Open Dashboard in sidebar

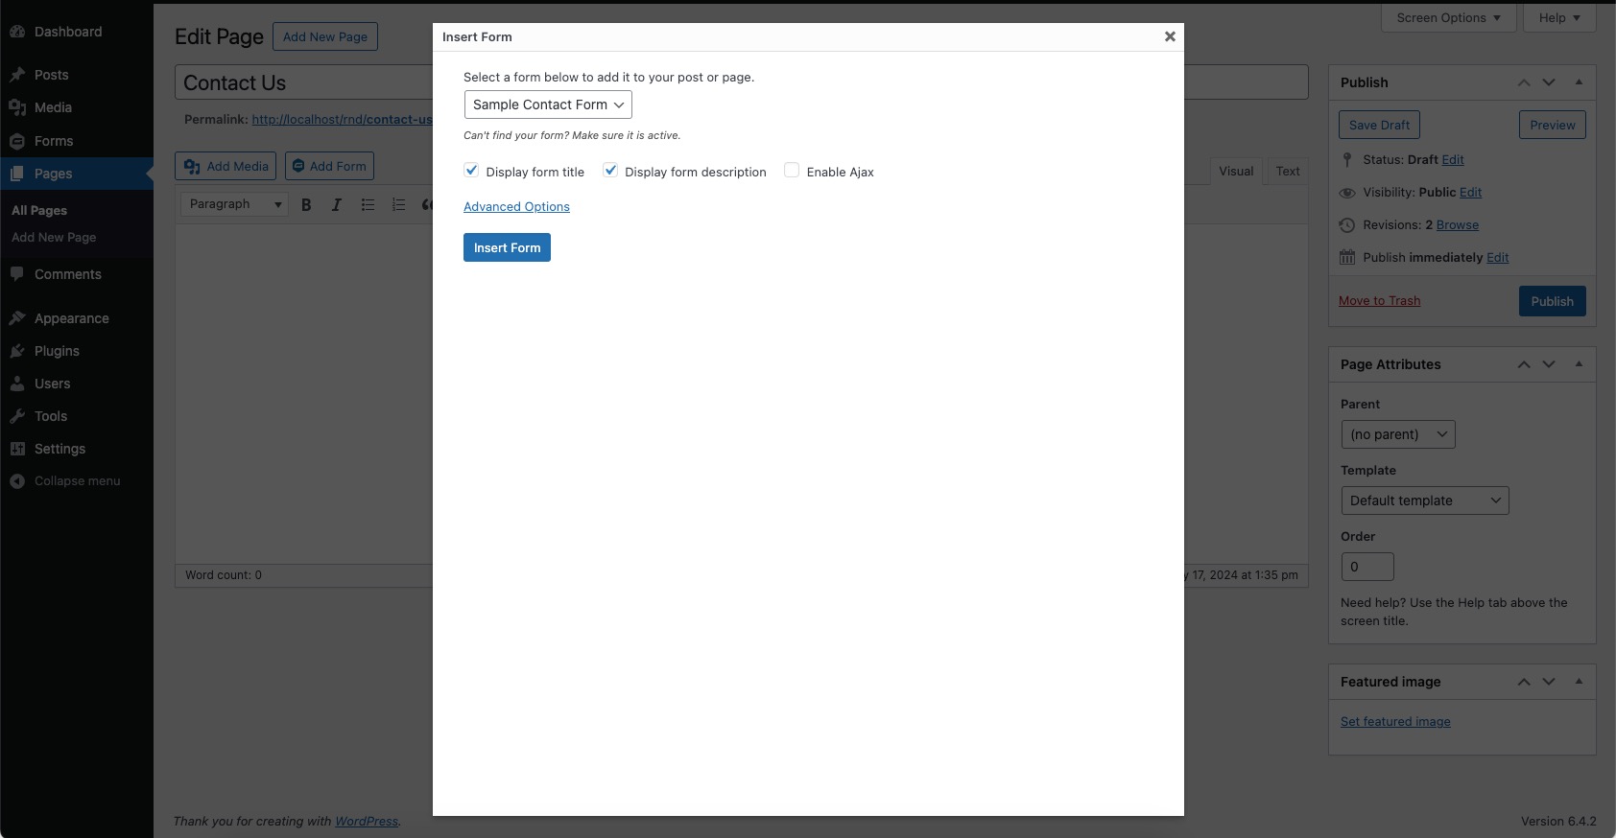67,32
